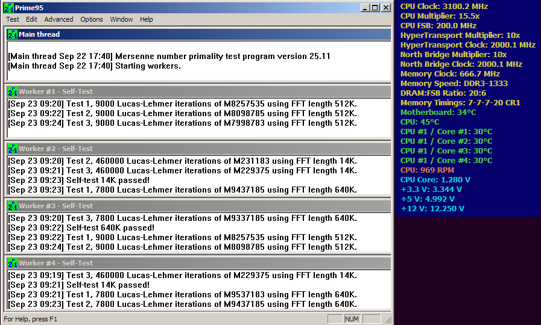The width and height of the screenshot is (541, 325).
Task: Click the '+5 V: 4.992 V' reading
Action: tap(428, 199)
